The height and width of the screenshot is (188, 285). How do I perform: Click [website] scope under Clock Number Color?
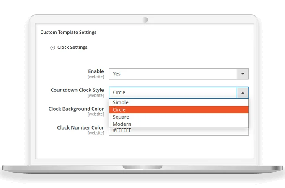(96, 133)
